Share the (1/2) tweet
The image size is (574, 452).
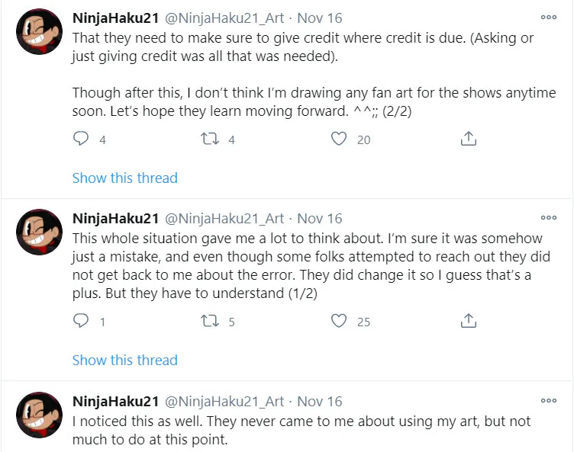[x=469, y=321]
